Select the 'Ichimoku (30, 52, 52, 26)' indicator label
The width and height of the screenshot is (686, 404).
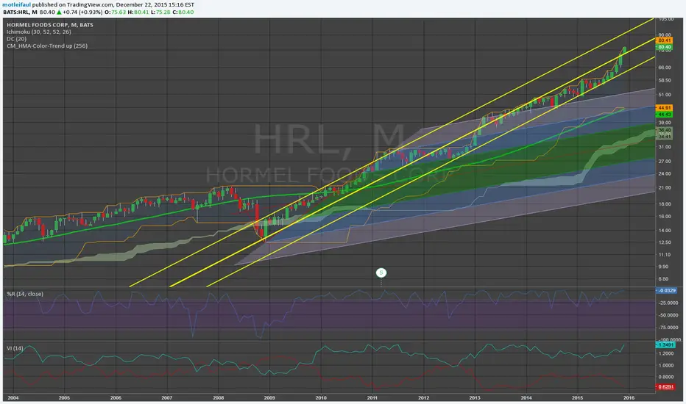[38, 32]
